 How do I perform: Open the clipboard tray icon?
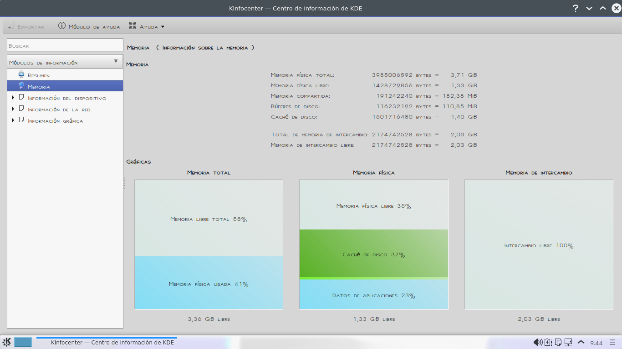click(x=558, y=342)
